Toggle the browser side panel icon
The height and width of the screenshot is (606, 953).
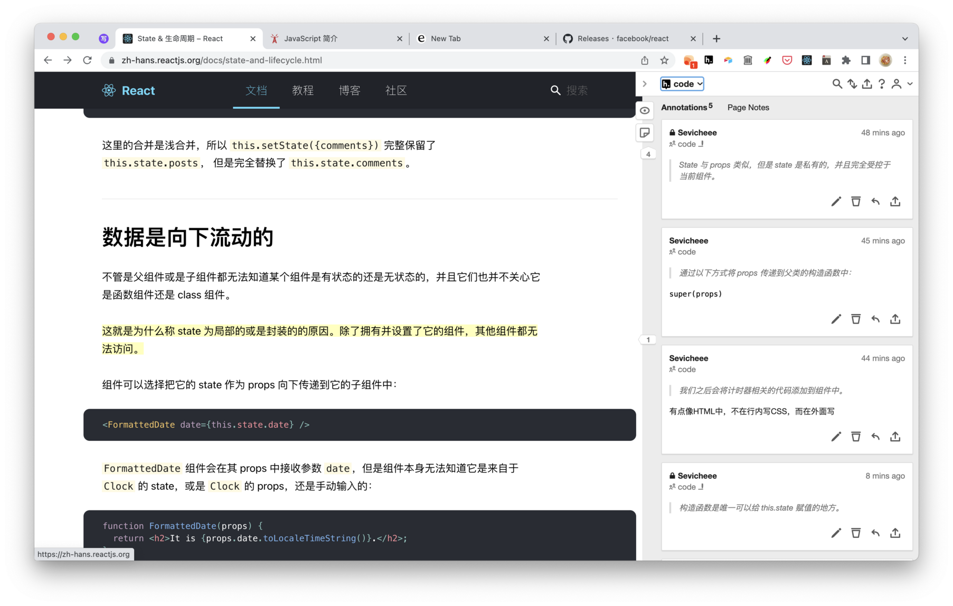point(866,60)
